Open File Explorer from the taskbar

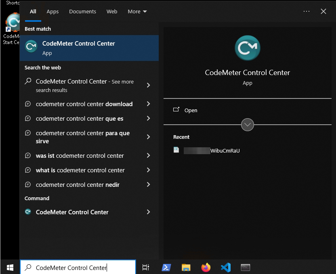186,268
